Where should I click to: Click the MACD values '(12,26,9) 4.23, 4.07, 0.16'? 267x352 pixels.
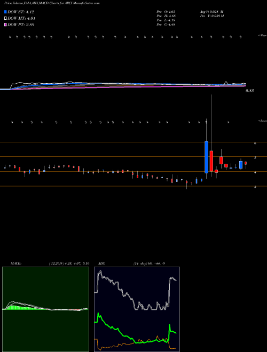click(69, 263)
